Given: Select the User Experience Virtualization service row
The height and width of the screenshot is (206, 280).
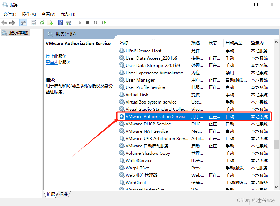Looking at the screenshot, I should [x=194, y=73].
